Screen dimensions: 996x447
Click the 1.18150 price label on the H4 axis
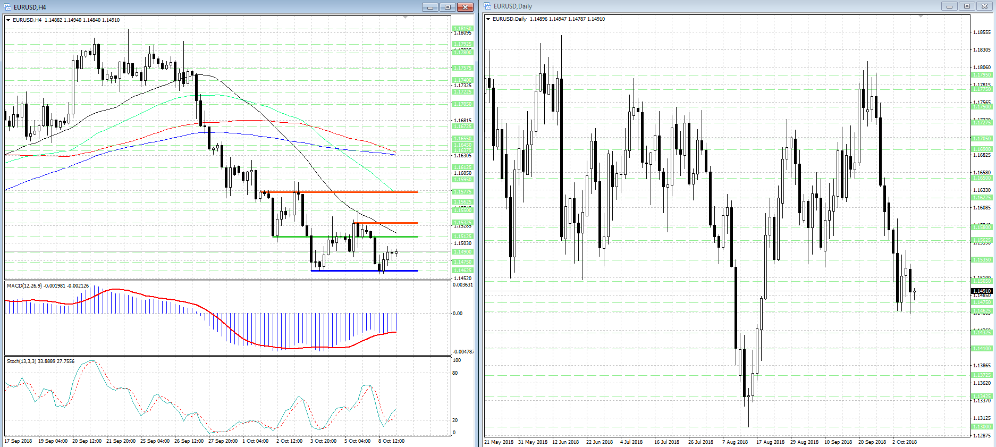tap(462, 29)
